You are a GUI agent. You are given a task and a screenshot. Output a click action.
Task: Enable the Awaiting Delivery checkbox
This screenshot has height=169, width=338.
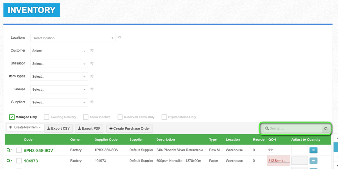pyautogui.click(x=46, y=117)
